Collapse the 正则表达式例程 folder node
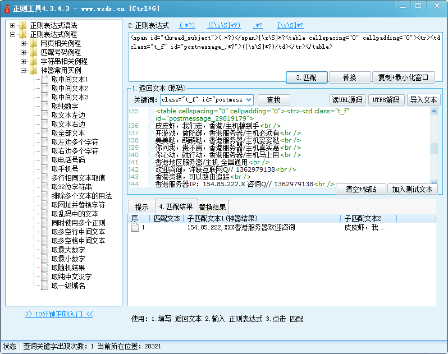 12,35
